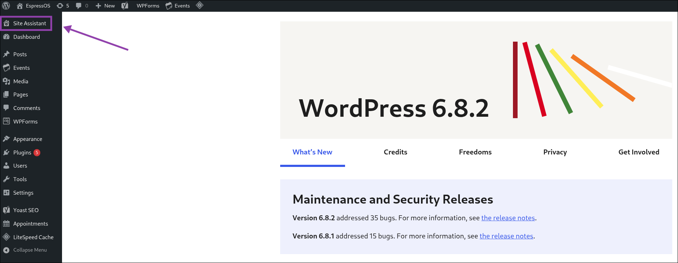Viewport: 678px width, 263px height.
Task: Open the Media menu label
Action: click(x=21, y=81)
